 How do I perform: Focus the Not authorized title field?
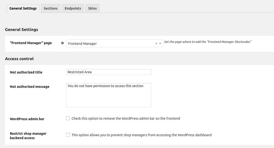click(x=108, y=72)
